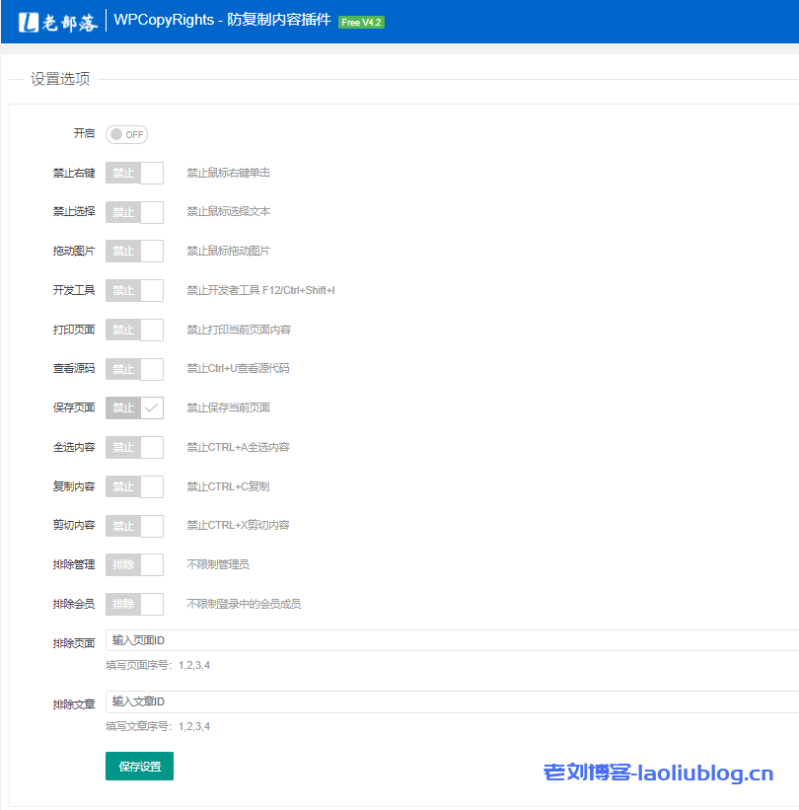Turn on the 查看源码 toggle

tap(134, 369)
